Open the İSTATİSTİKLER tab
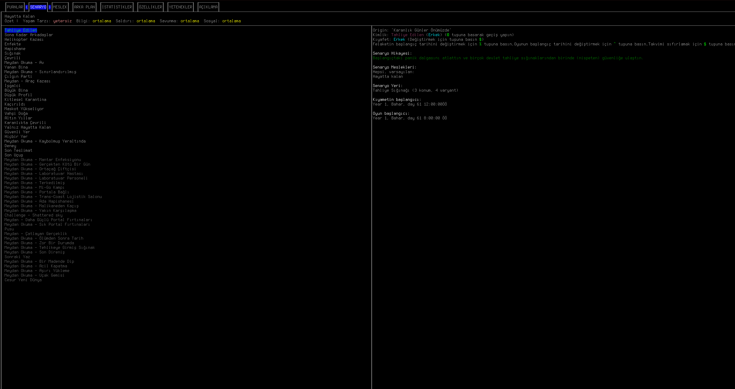 pos(117,7)
